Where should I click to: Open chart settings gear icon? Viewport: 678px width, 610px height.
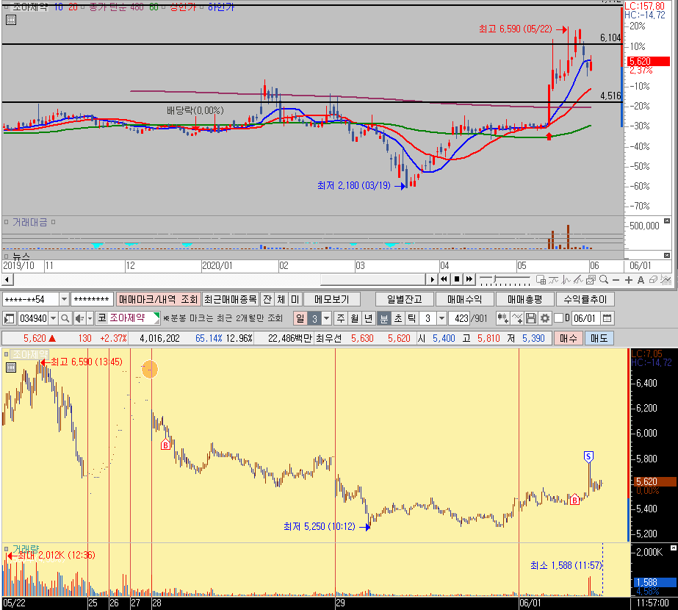(x=545, y=318)
